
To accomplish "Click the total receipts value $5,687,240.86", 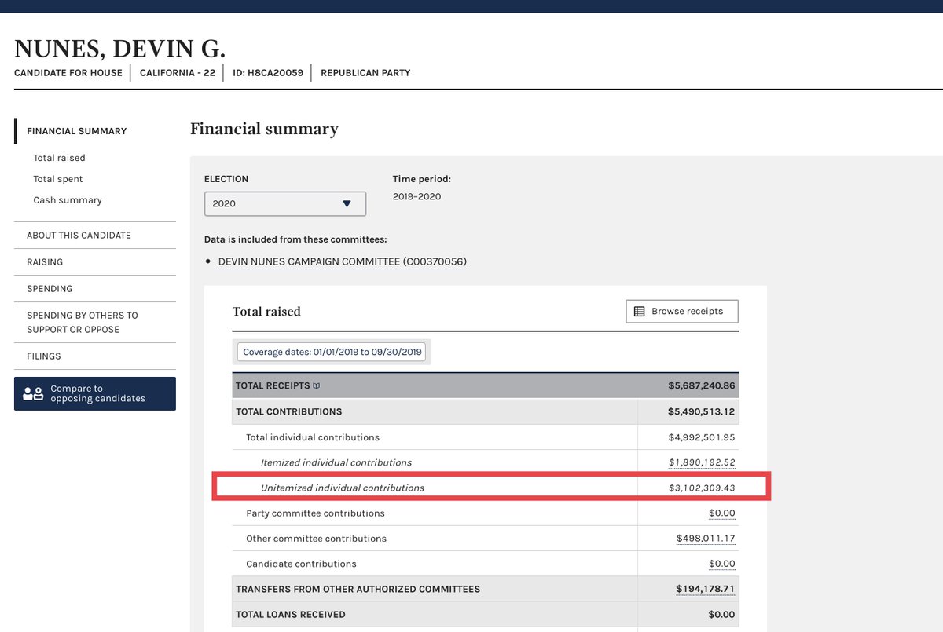I will point(702,385).
